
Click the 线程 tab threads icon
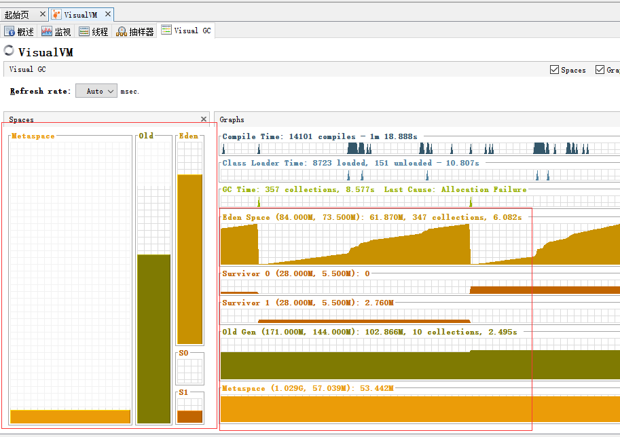tap(84, 31)
